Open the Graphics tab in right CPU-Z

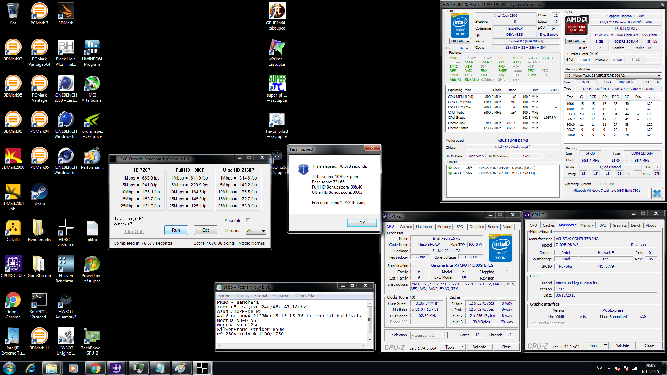click(x=619, y=225)
